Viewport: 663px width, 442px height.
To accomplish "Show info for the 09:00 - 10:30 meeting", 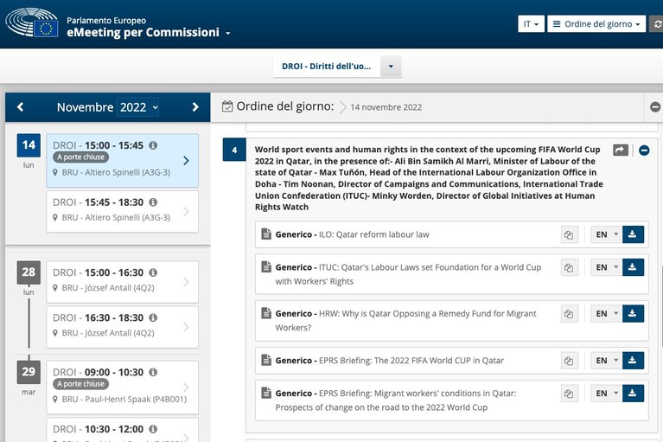I will coord(153,372).
